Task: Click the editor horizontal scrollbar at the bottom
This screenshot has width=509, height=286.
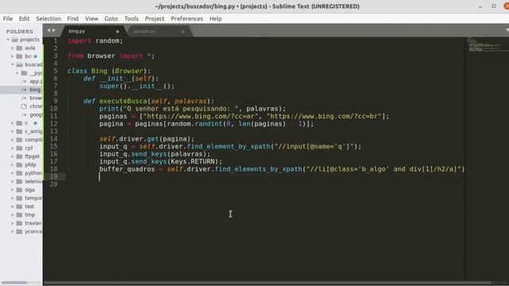Action: click(x=268, y=283)
